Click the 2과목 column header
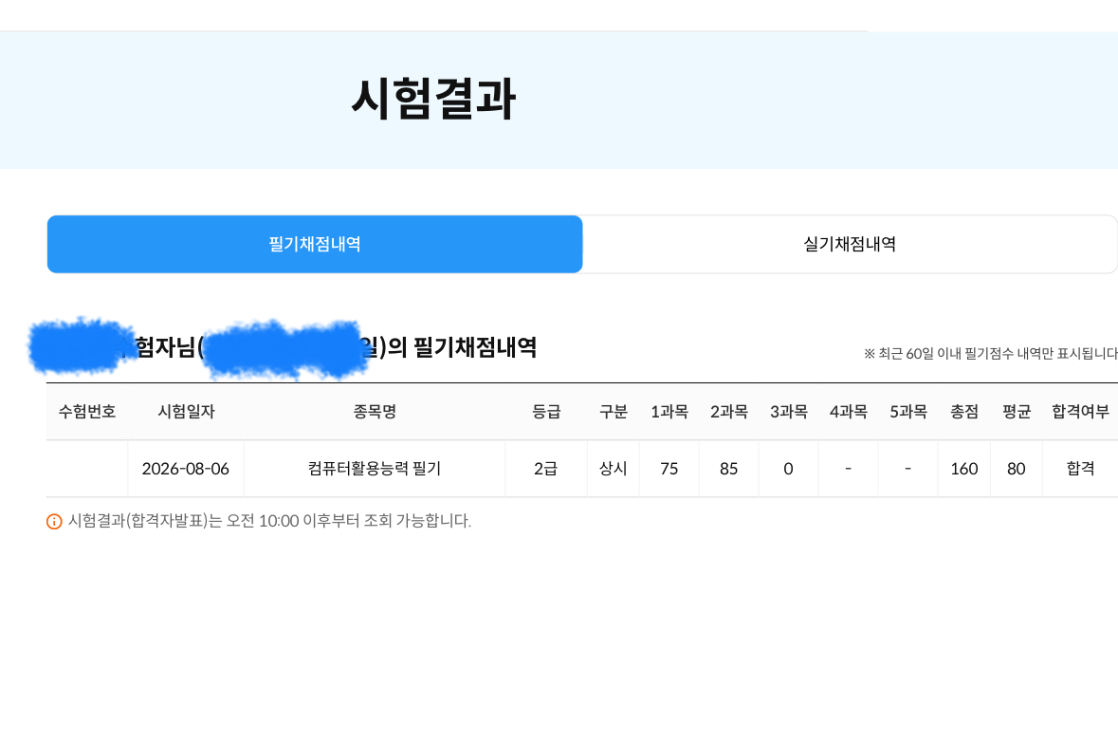 728,412
